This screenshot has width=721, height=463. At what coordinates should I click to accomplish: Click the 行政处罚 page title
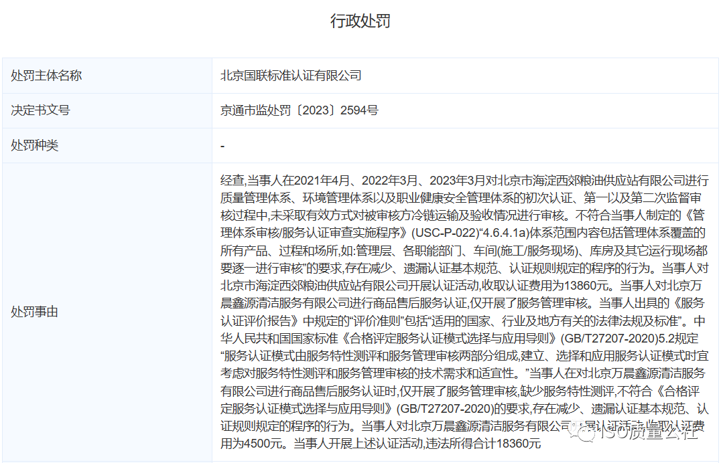click(x=360, y=21)
